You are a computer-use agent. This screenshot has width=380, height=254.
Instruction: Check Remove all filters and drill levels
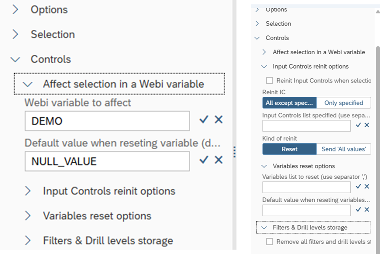pos(270,241)
